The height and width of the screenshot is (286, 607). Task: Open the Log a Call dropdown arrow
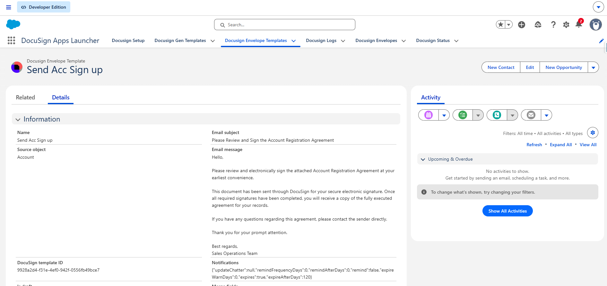[x=512, y=115]
